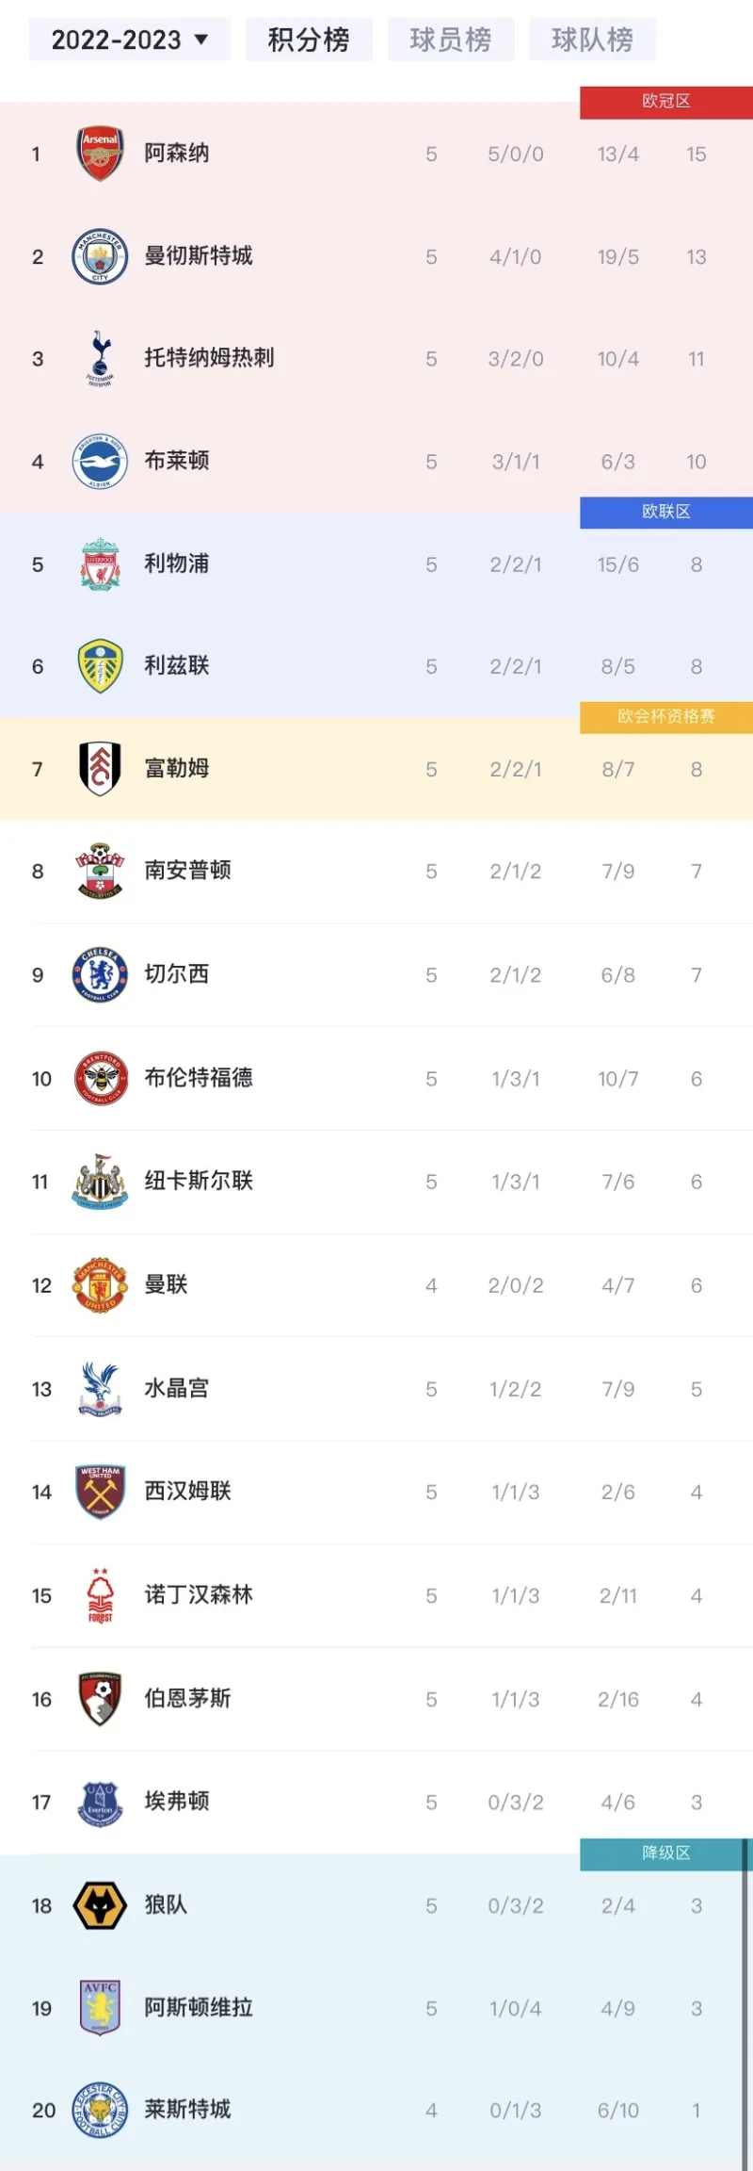
Task: Click the 降级区 relegation zone label
Action: point(666,1853)
